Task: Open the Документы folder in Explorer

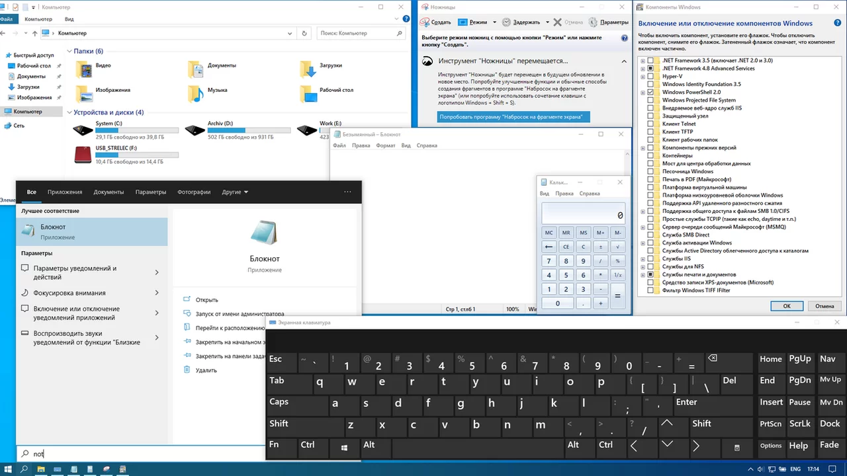Action: [212, 68]
